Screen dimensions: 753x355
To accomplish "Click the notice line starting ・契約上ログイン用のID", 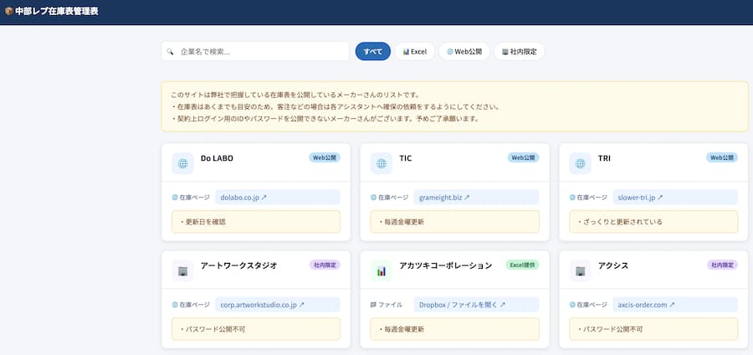I will 325,118.
